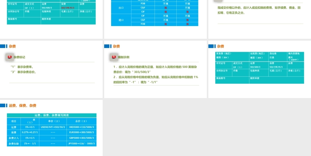Click the 1%→-1/1 cell
This screenshot has width=311, height=156.
(x=30, y=144)
